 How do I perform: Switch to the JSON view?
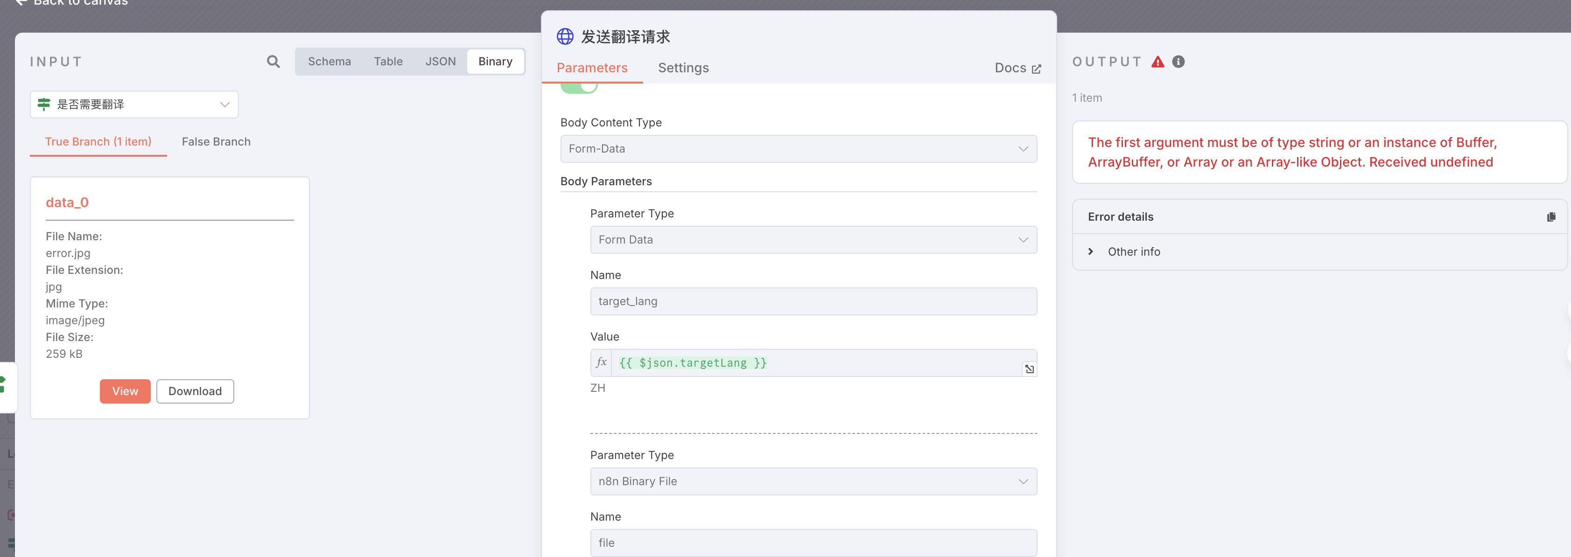click(x=440, y=62)
